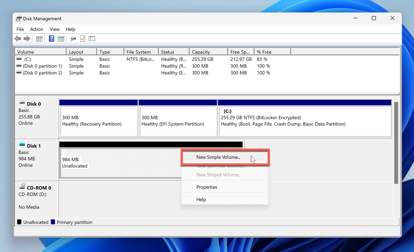Click the disk properties magnifier icon
This screenshot has width=414, height=252.
point(73,38)
